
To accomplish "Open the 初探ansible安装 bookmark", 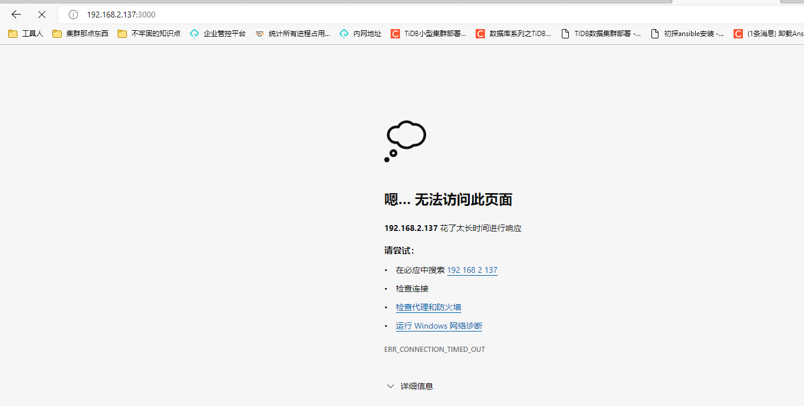I will (x=687, y=34).
